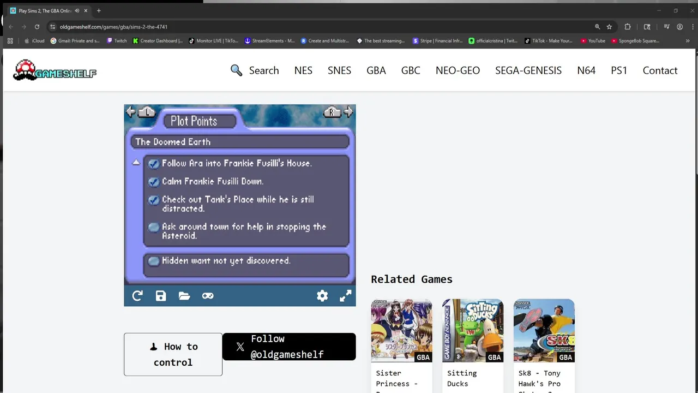Viewport: 698px width, 393px height.
Task: Open the SEGA-GENESIS menu item
Action: click(528, 70)
